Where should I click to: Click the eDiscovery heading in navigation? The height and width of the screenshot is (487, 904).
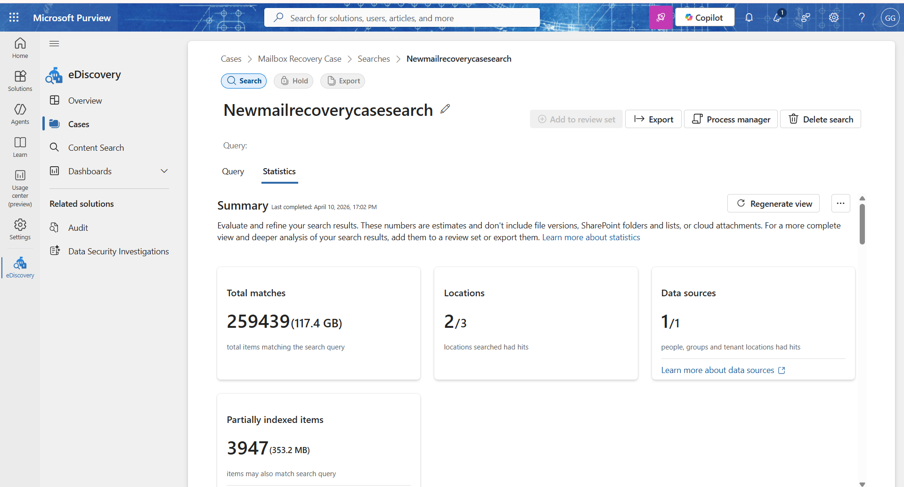[x=94, y=74]
